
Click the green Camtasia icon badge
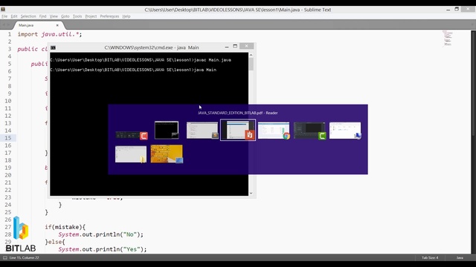[x=322, y=136]
